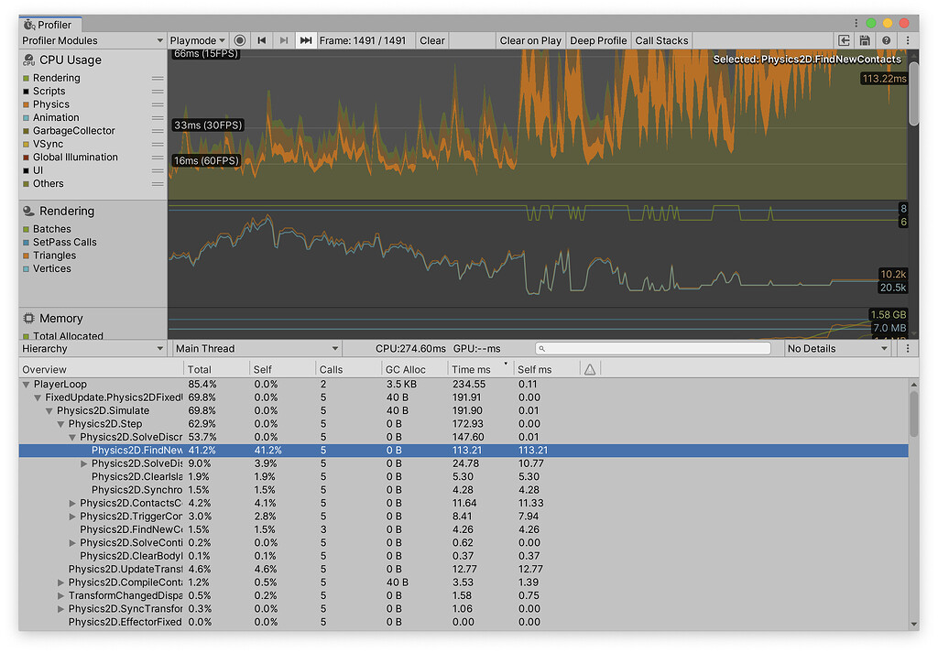Jump to the first frame with skip-back icon

[x=261, y=40]
